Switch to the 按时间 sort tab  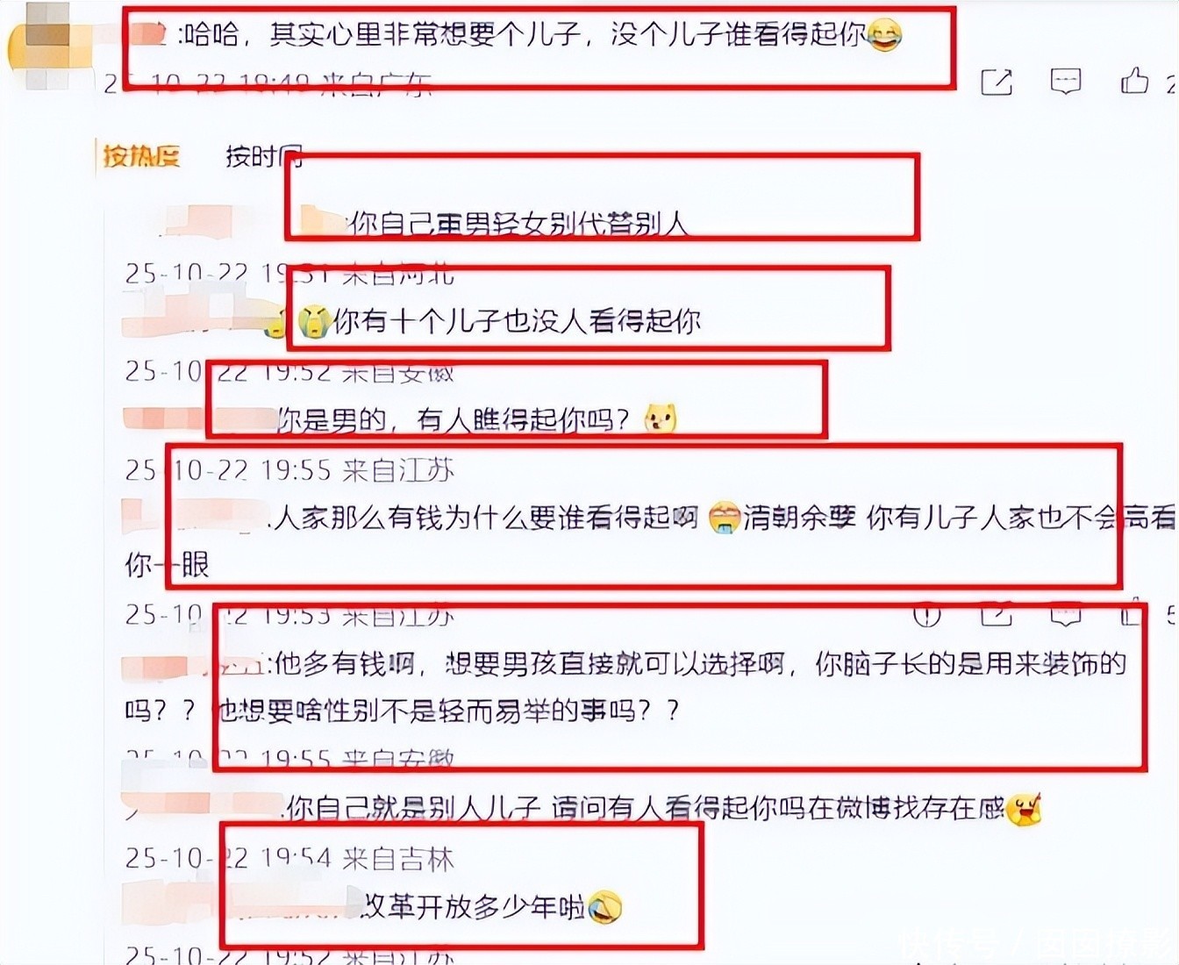(264, 156)
